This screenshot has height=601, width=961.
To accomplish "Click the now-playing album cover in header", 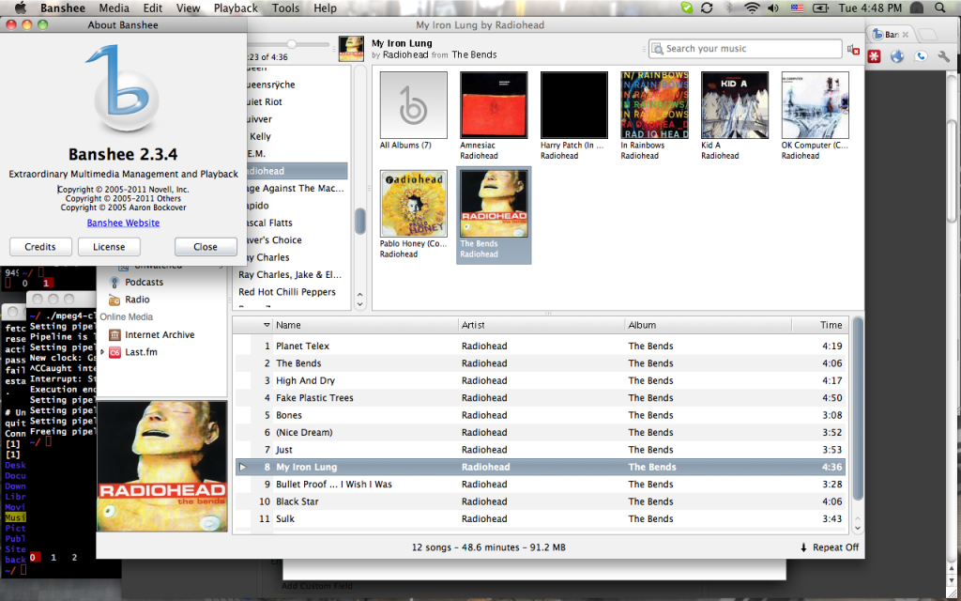I will (x=351, y=49).
